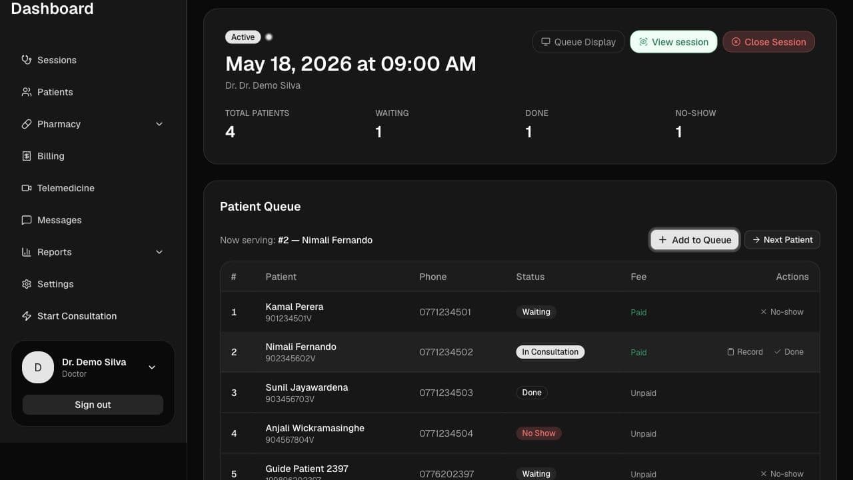Open the Dr. Demo Silva account dropdown
Viewport: 853px width, 480px height.
[x=152, y=367]
